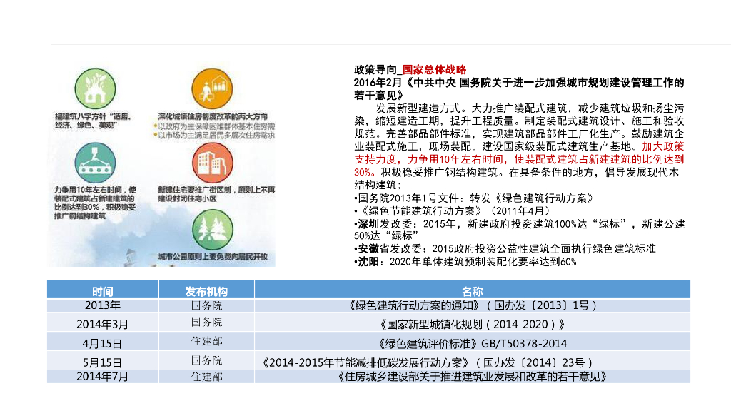Click the orange person-with-briefcase housing icon
This screenshot has height=411, width=731.
tap(212, 89)
